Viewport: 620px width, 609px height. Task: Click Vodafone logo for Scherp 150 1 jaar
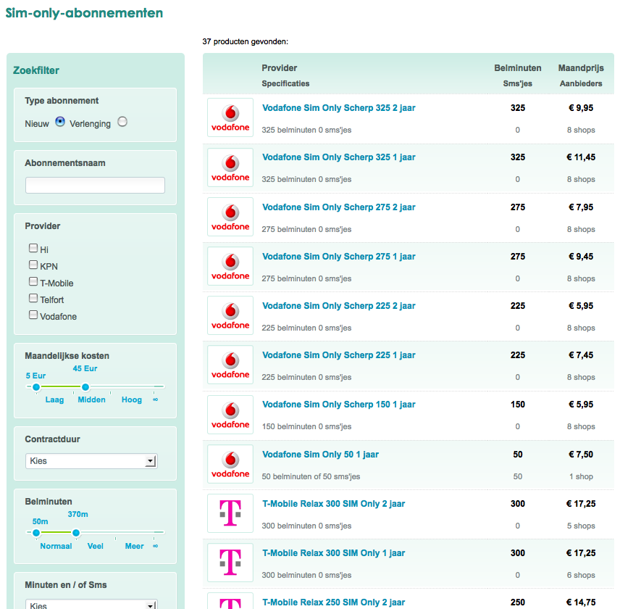(230, 415)
